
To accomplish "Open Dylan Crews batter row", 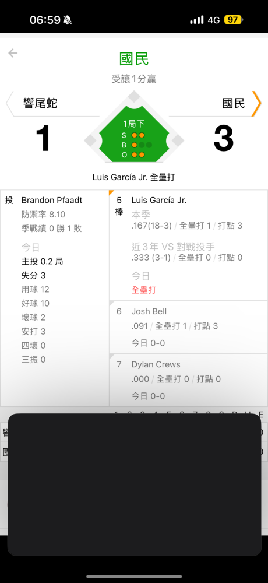I will coord(188,380).
